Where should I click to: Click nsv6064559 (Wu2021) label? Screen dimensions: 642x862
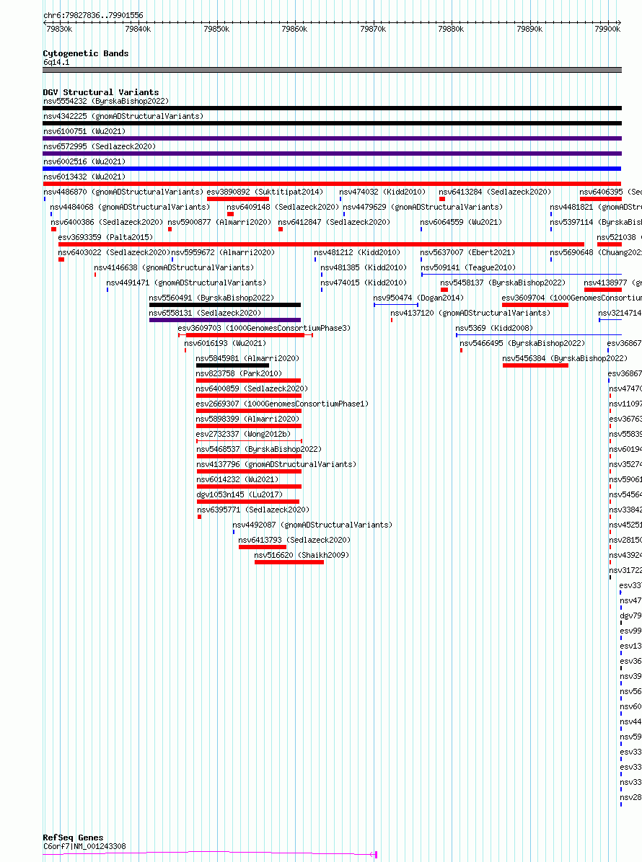click(x=461, y=222)
